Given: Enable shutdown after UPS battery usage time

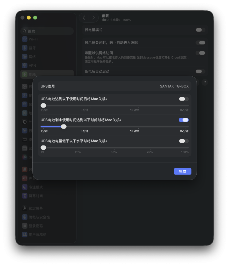Looking at the screenshot, I should 184,99.
